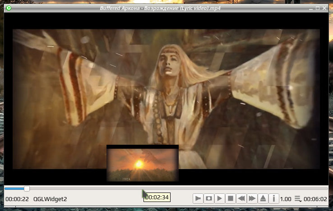333x211 pixels.
Task: Click the total duration 00:06:02
Action: [x=315, y=199]
